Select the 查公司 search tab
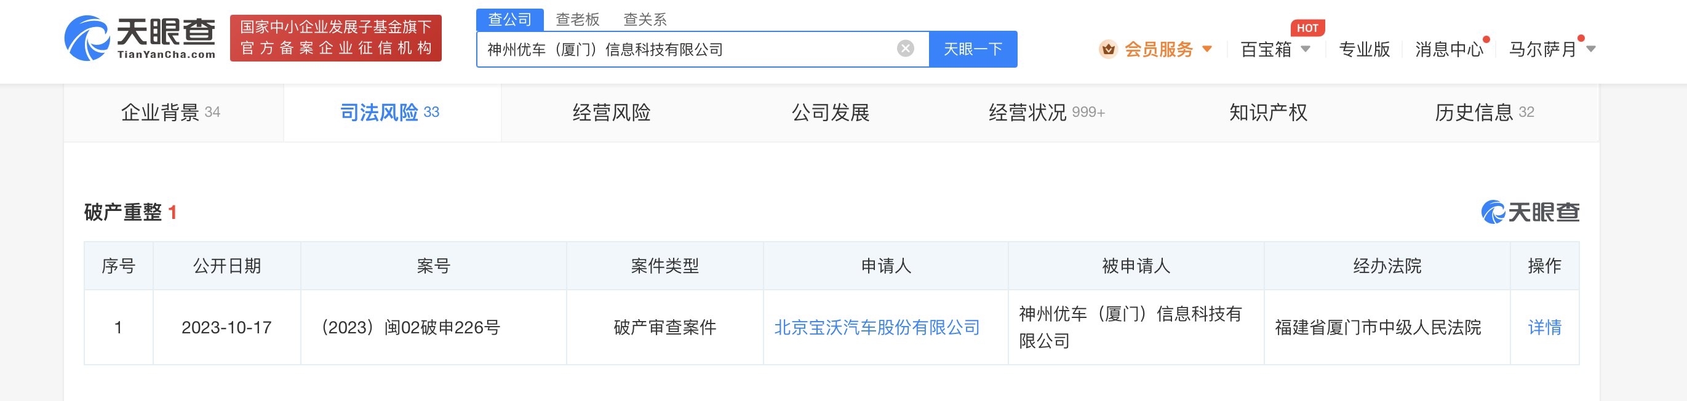Viewport: 1687px width, 401px height. tap(509, 20)
